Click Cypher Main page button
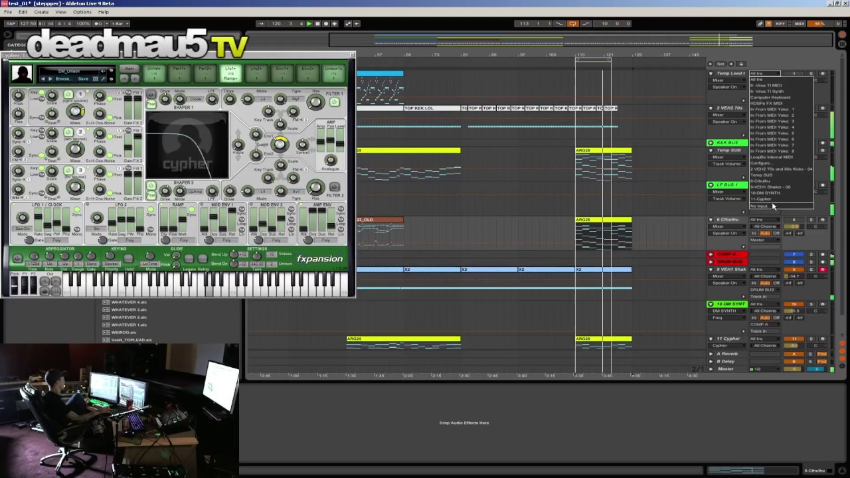The image size is (850, 478). pyautogui.click(x=129, y=69)
